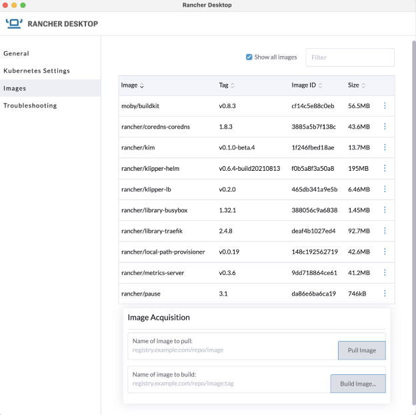Sort table by Size column

click(357, 85)
